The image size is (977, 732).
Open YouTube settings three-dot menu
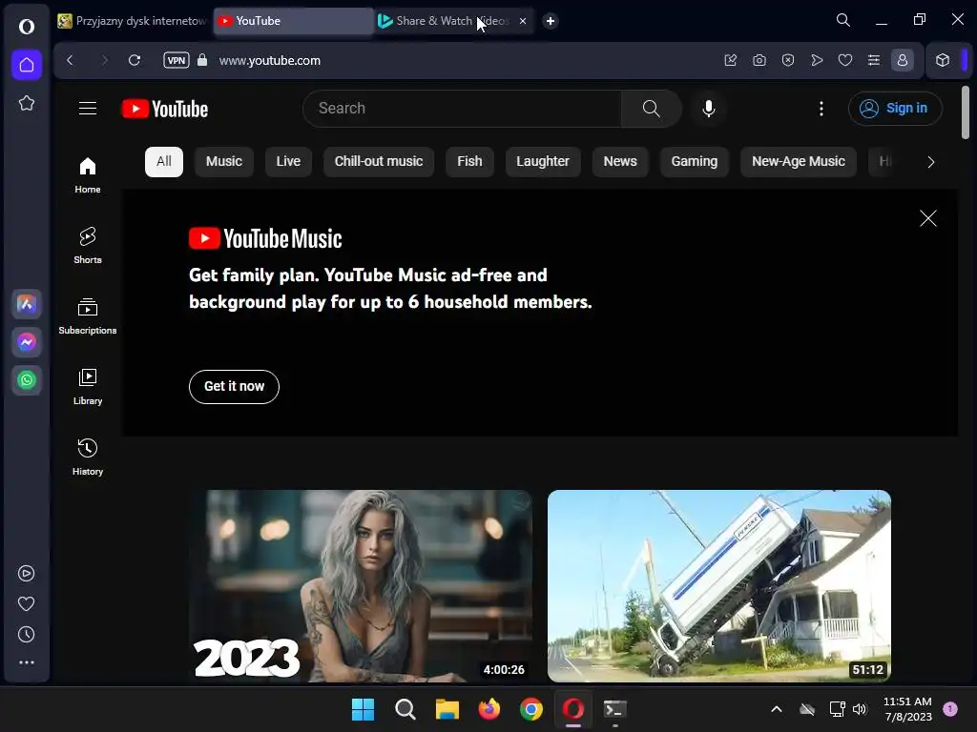pyautogui.click(x=821, y=109)
